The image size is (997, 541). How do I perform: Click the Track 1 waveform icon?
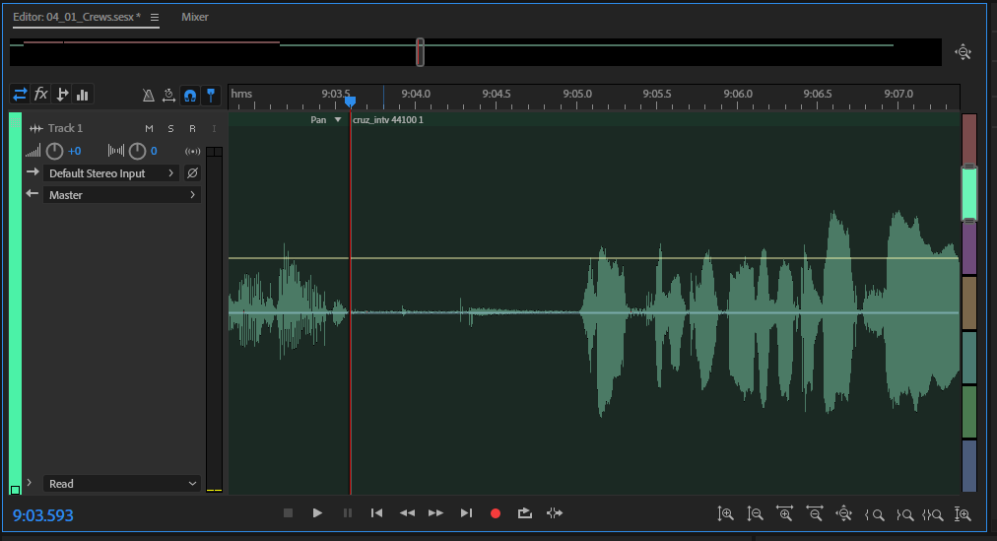point(35,128)
